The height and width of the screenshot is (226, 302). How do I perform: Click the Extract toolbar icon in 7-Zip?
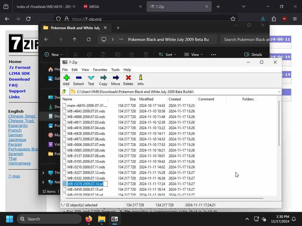[78, 80]
